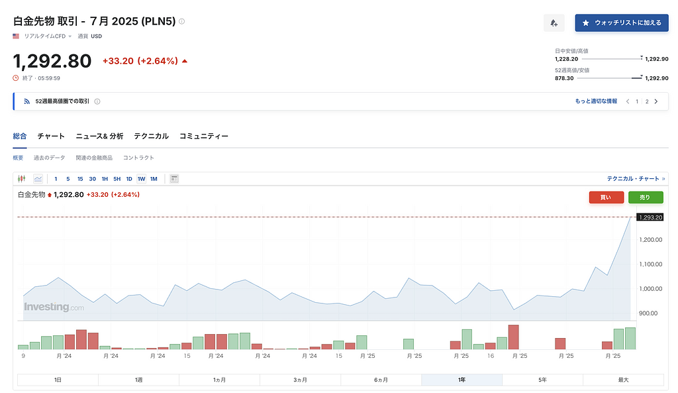The image size is (678, 393).
Task: Click next arrow in info banner
Action: [x=656, y=101]
